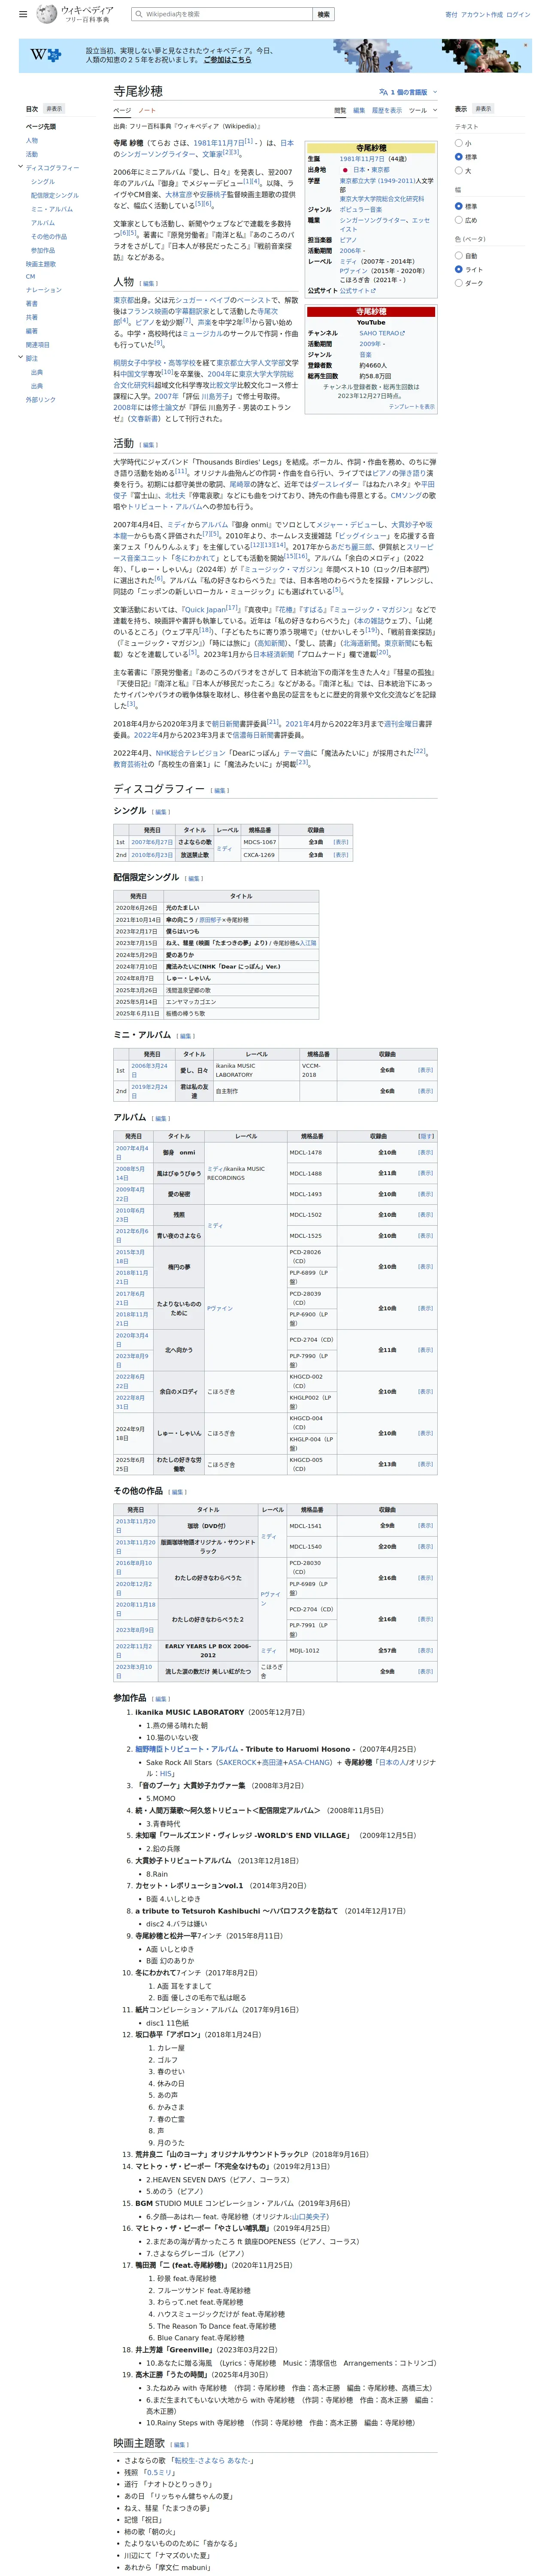This screenshot has width=551, height=2576.
Task: Open the HIS link in 参加作品 list
Action: 166,1773
